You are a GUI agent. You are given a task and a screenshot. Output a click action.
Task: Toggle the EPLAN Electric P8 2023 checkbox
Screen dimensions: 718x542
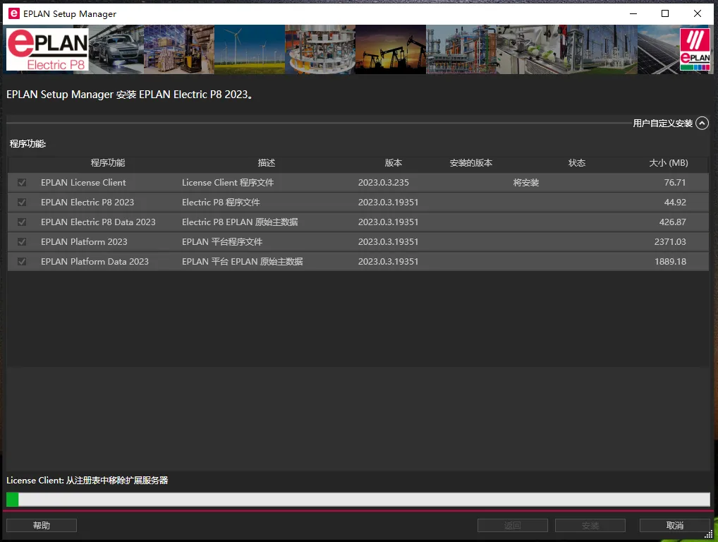pos(22,202)
